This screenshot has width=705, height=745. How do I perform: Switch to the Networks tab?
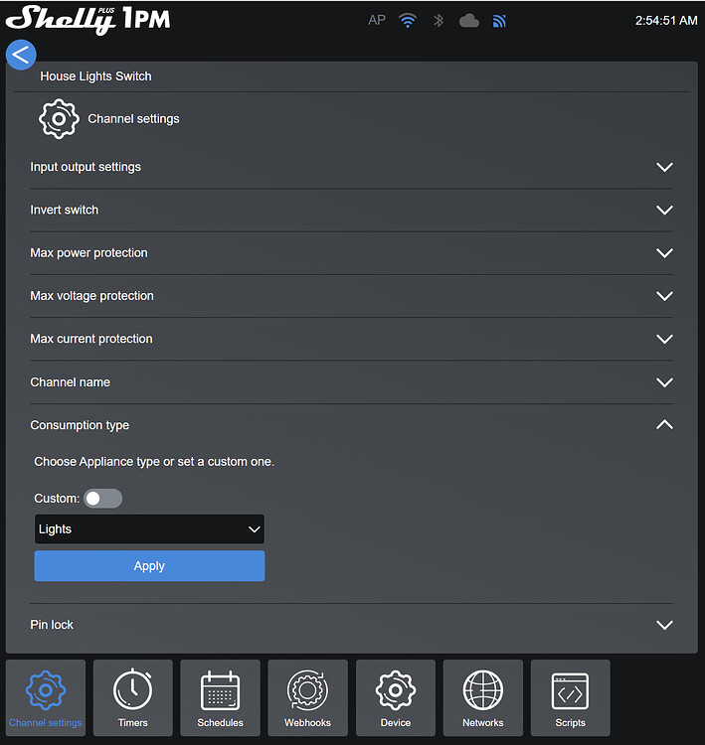pyautogui.click(x=483, y=697)
